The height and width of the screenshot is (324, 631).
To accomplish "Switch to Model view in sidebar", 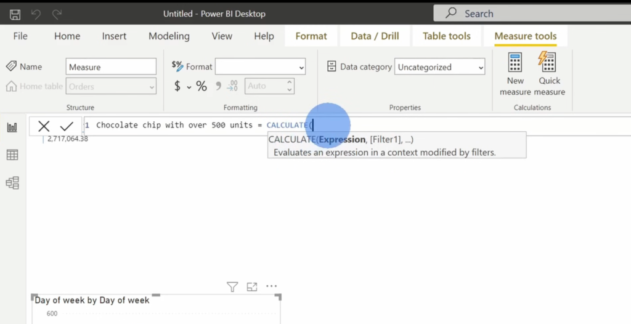I will [x=12, y=183].
